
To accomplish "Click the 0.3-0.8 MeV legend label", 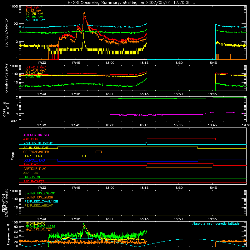I will click(x=36, y=70).
